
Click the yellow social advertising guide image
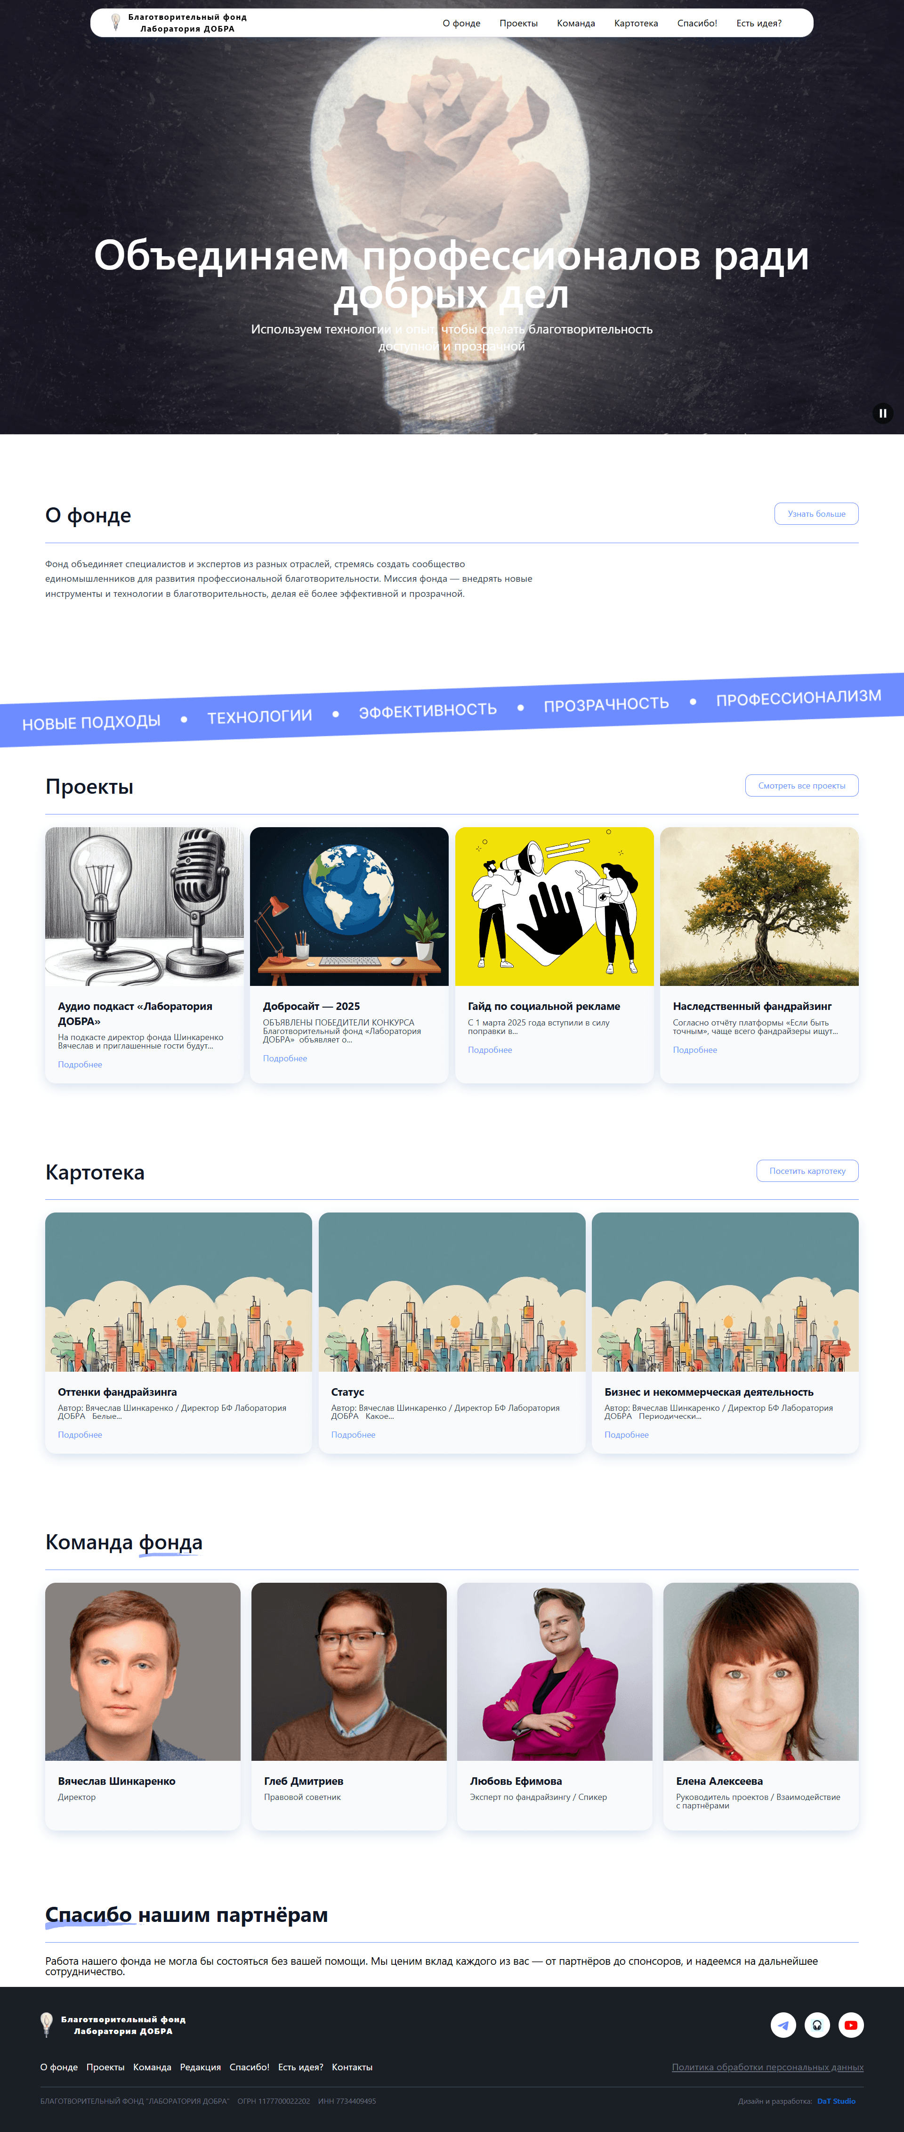(x=554, y=906)
